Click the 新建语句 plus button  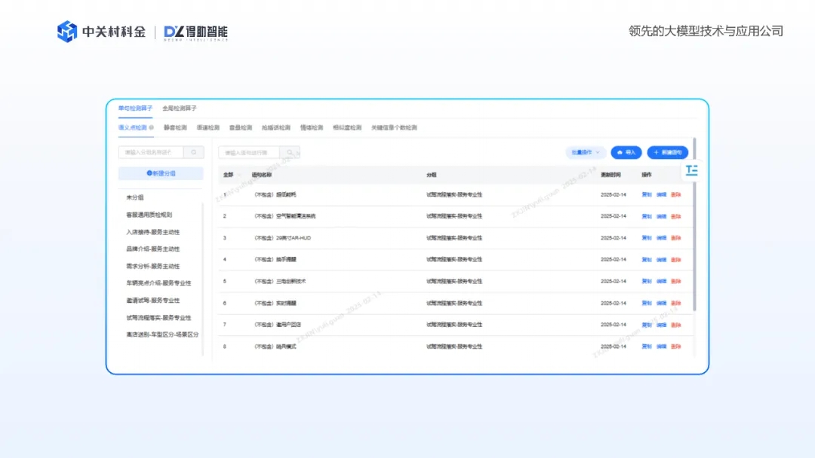pos(667,152)
